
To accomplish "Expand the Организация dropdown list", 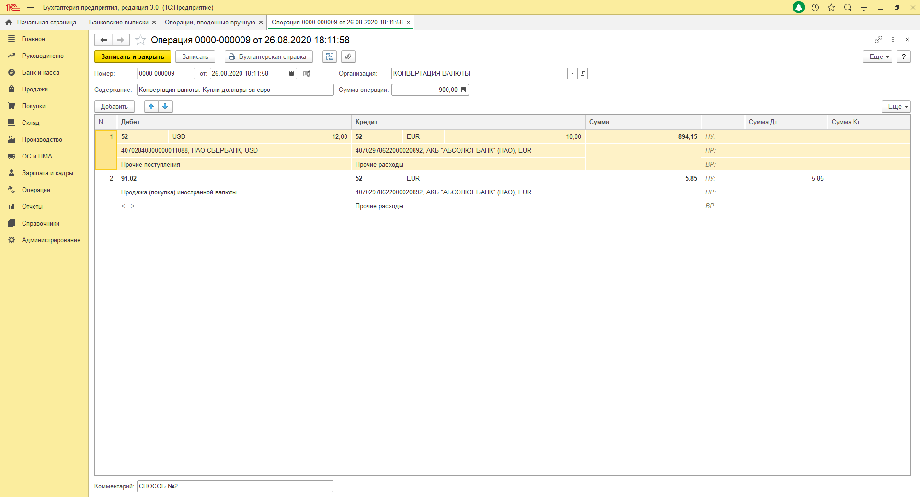I will (x=572, y=74).
